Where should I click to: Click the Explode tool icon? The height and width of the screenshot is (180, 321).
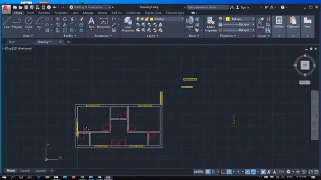coord(81,24)
